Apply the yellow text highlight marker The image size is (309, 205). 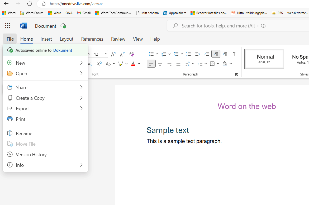coord(121,64)
